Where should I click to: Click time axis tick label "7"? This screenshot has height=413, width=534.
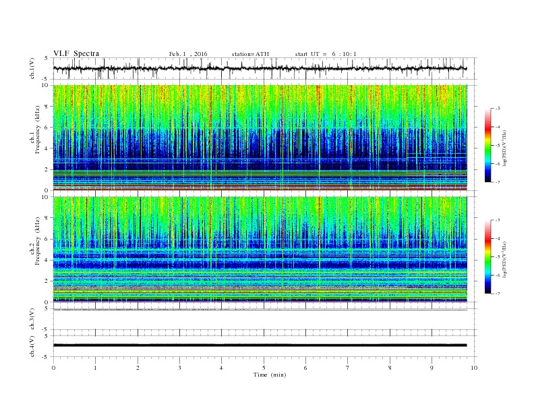pos(348,368)
